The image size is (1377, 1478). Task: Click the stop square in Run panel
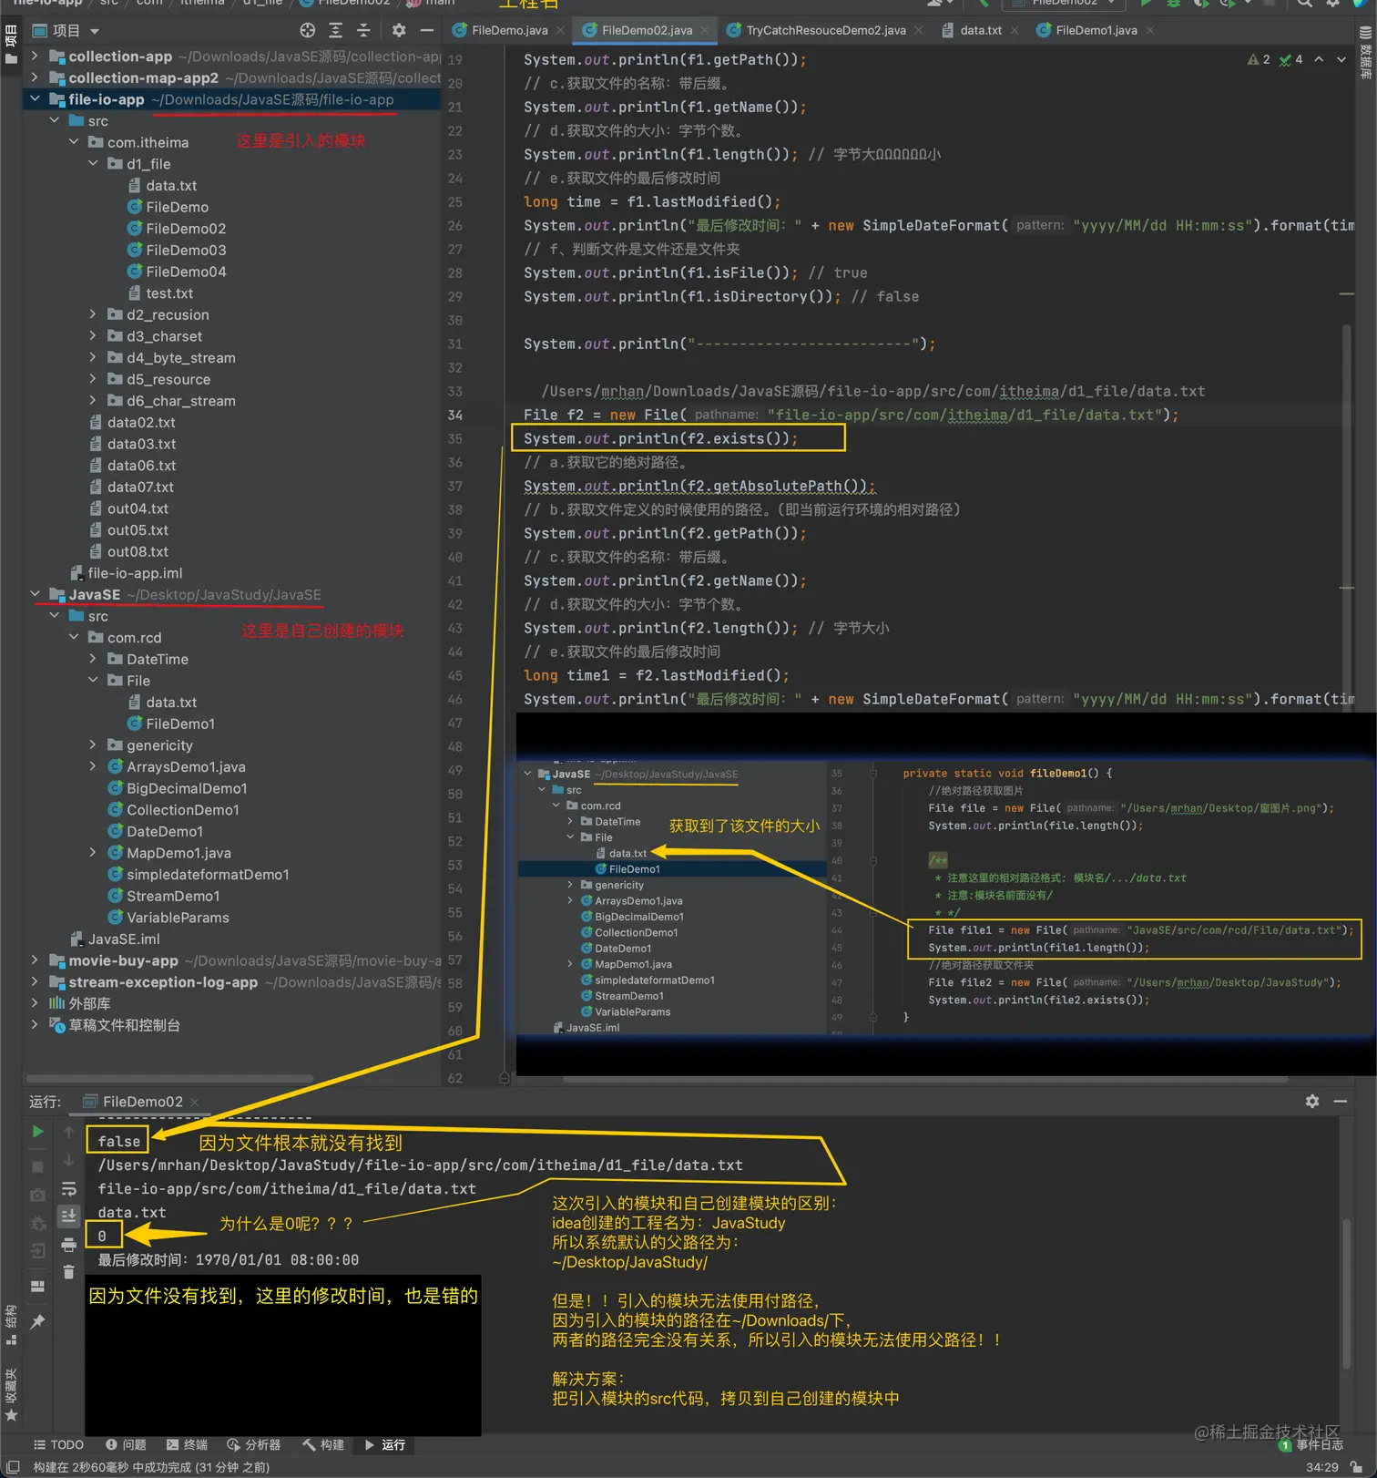click(x=37, y=1166)
